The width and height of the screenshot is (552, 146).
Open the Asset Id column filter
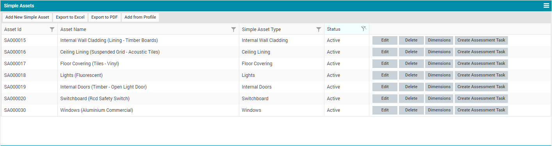coord(52,29)
